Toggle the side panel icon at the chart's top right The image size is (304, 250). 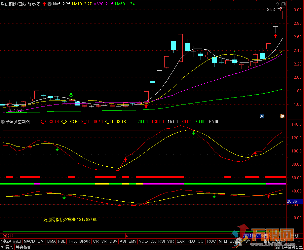pos(284,4)
